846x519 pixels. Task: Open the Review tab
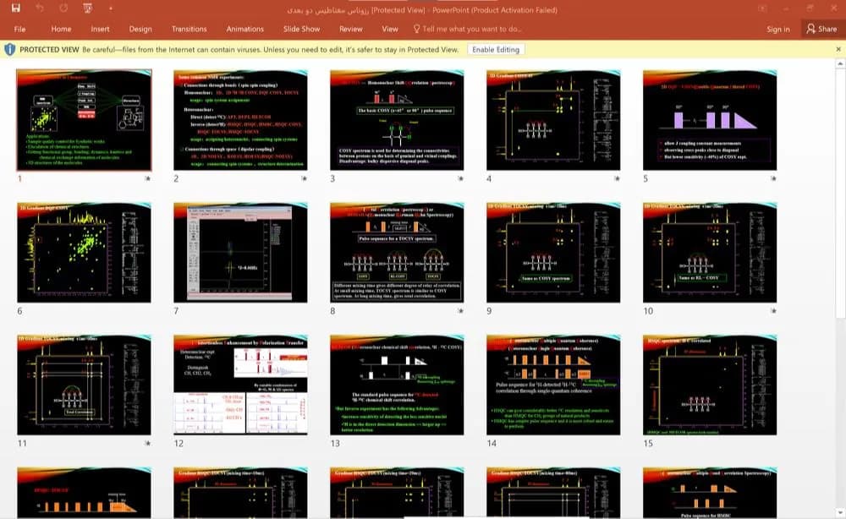[x=351, y=29]
